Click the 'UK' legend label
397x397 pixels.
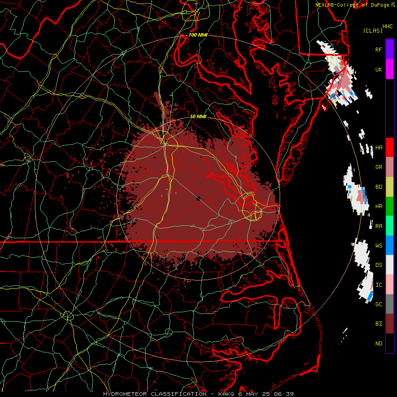click(x=378, y=69)
